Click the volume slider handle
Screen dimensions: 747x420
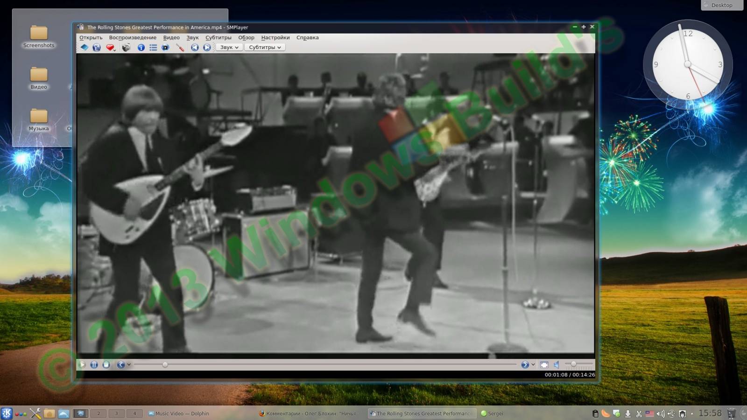(573, 364)
